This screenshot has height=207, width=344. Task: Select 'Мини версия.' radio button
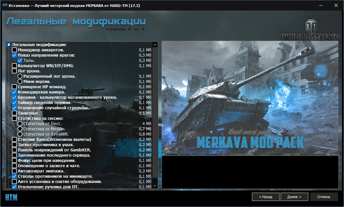20,82
